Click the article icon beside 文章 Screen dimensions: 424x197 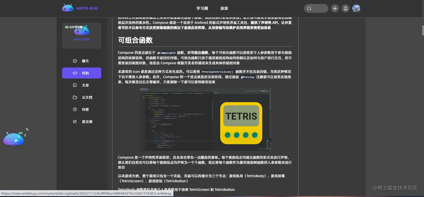(x=75, y=85)
